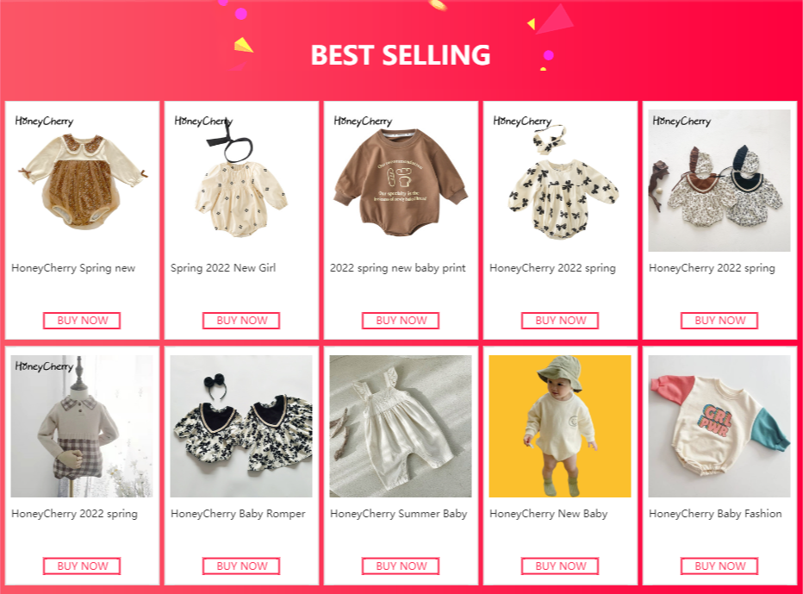
Task: Open the 2022 spring new baby print title
Action: pyautogui.click(x=397, y=268)
